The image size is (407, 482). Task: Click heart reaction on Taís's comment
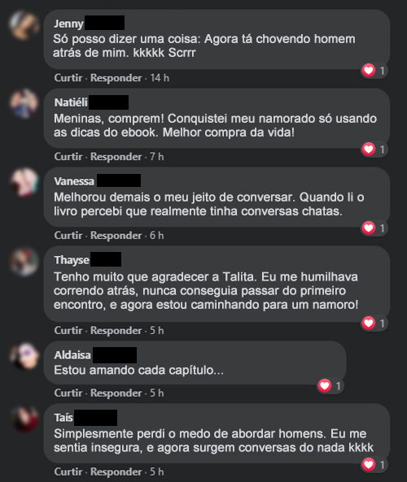(374, 464)
